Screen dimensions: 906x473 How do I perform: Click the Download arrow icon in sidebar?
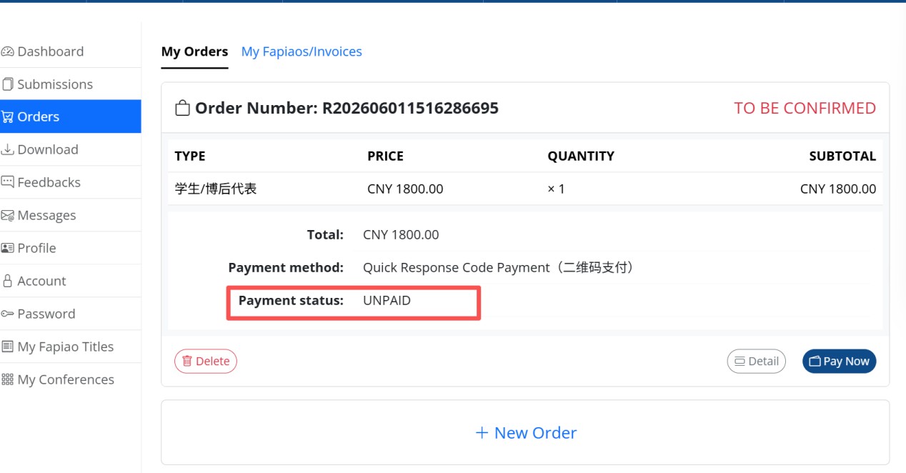[8, 150]
